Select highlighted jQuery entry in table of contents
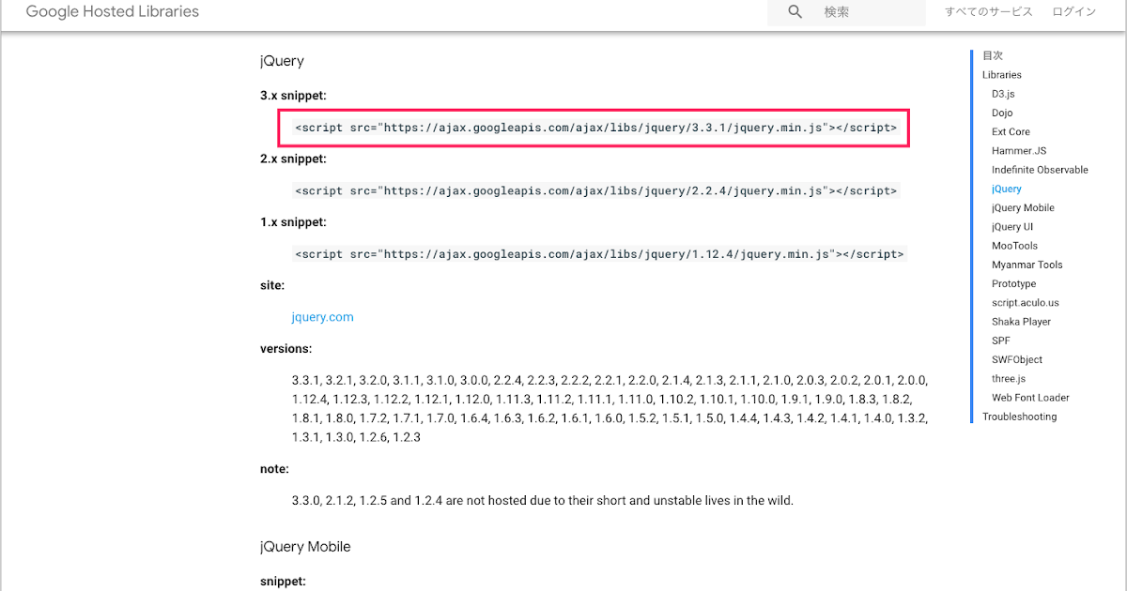 point(1007,189)
